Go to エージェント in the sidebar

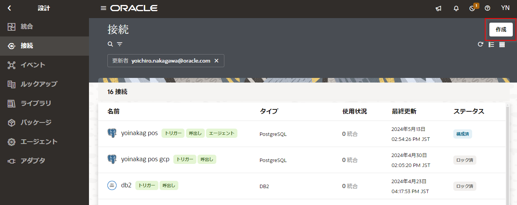39,142
